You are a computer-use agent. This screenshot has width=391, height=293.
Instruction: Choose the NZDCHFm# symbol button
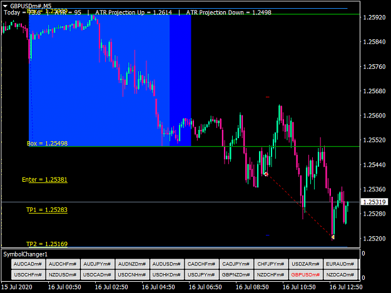[x=270, y=275]
